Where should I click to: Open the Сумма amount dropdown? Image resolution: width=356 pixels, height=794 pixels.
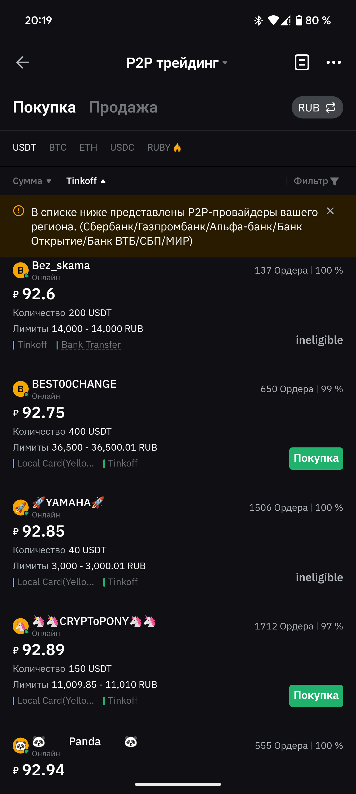(x=32, y=181)
